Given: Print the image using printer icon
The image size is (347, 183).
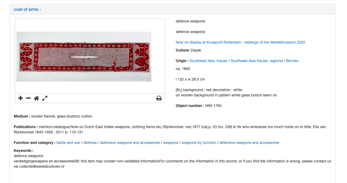Looking at the screenshot, I should [x=159, y=99].
